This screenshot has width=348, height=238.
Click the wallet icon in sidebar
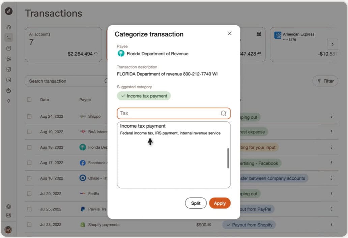point(9,90)
